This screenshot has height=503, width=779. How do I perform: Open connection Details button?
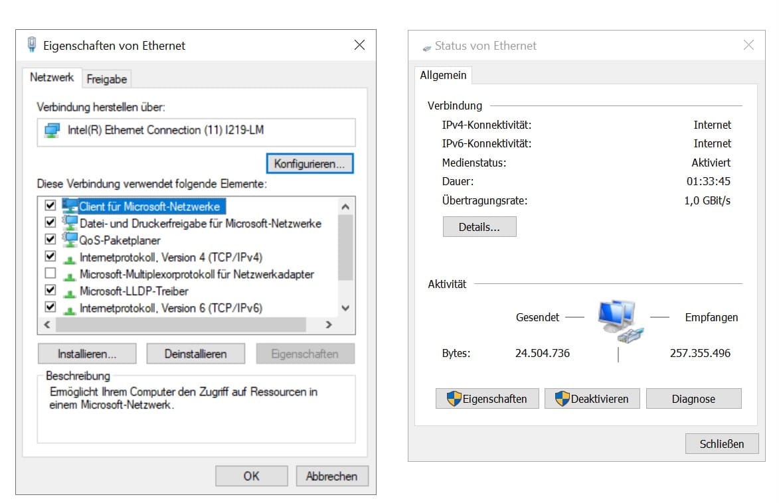coord(479,227)
